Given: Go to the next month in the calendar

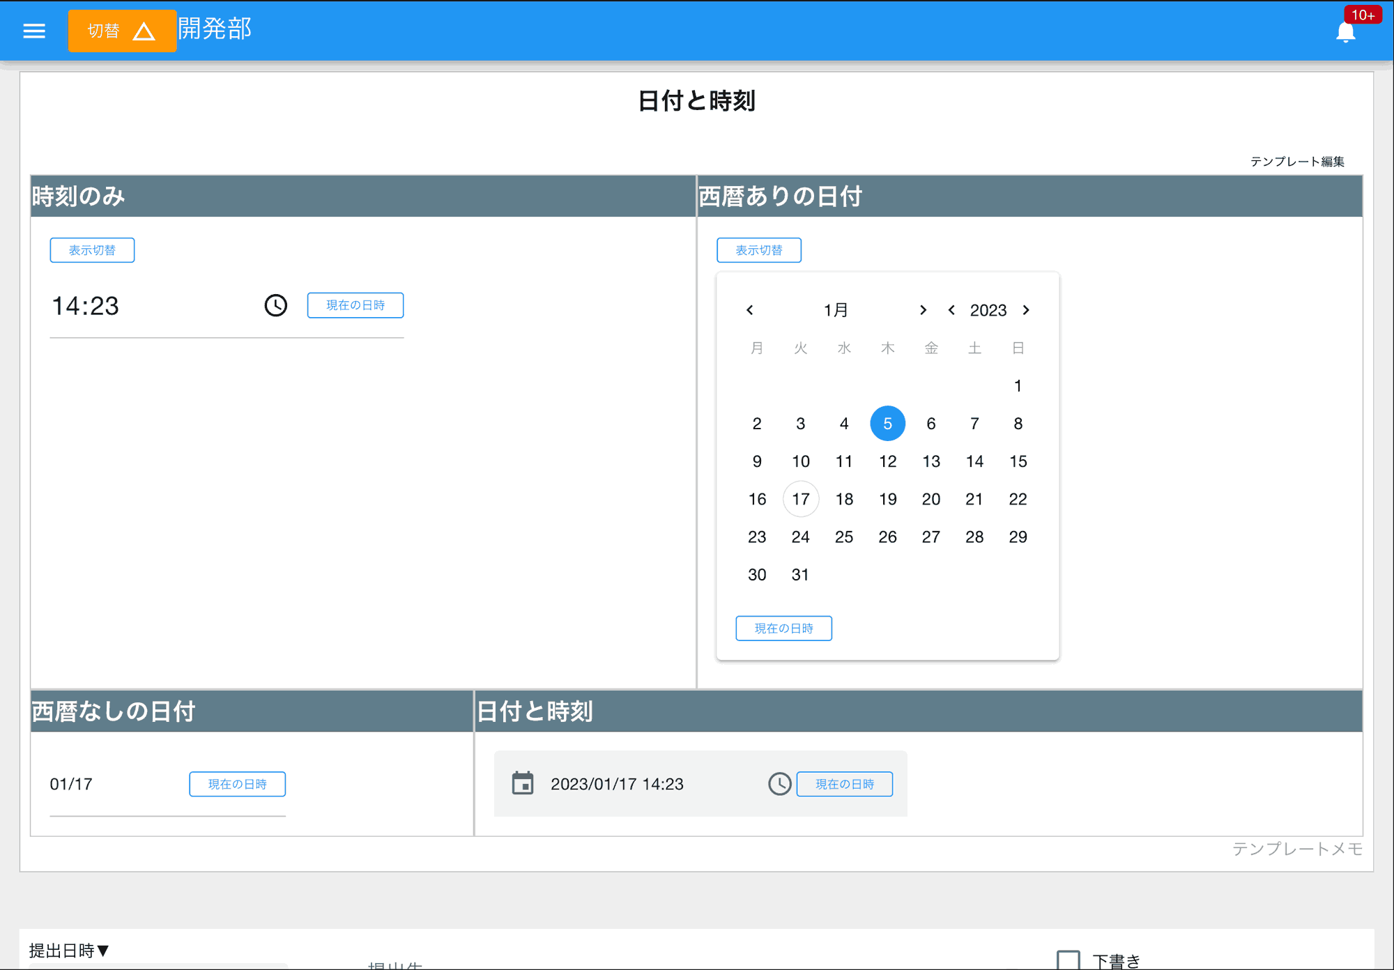Looking at the screenshot, I should coord(924,310).
